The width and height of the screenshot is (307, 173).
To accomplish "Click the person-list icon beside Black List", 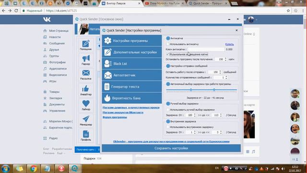I will [x=108, y=63].
